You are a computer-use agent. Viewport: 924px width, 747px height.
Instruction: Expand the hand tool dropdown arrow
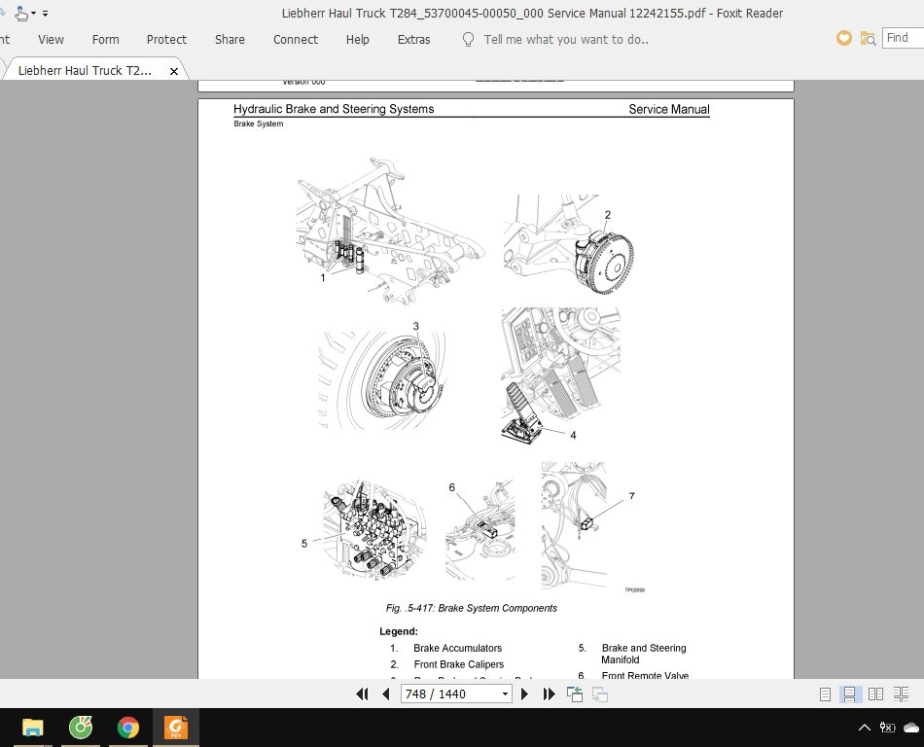pos(34,13)
